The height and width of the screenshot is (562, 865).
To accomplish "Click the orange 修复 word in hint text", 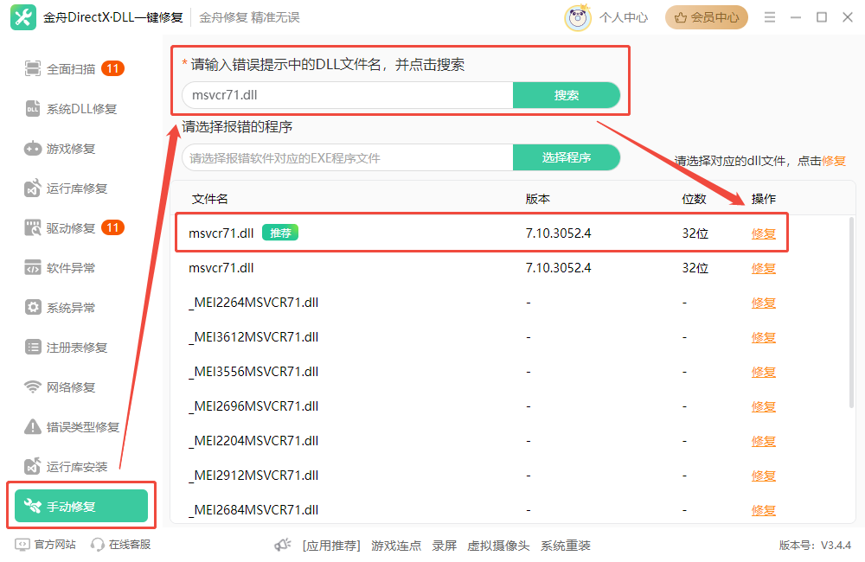I will click(834, 161).
